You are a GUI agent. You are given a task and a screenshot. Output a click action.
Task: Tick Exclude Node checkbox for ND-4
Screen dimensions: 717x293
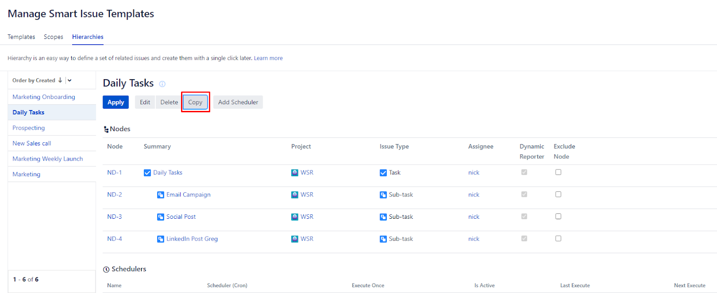click(558, 238)
